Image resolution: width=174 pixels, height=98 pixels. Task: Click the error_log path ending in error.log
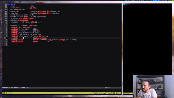44,13
